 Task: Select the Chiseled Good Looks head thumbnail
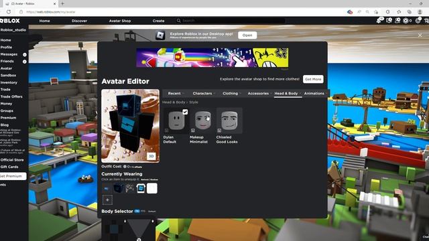[229, 120]
